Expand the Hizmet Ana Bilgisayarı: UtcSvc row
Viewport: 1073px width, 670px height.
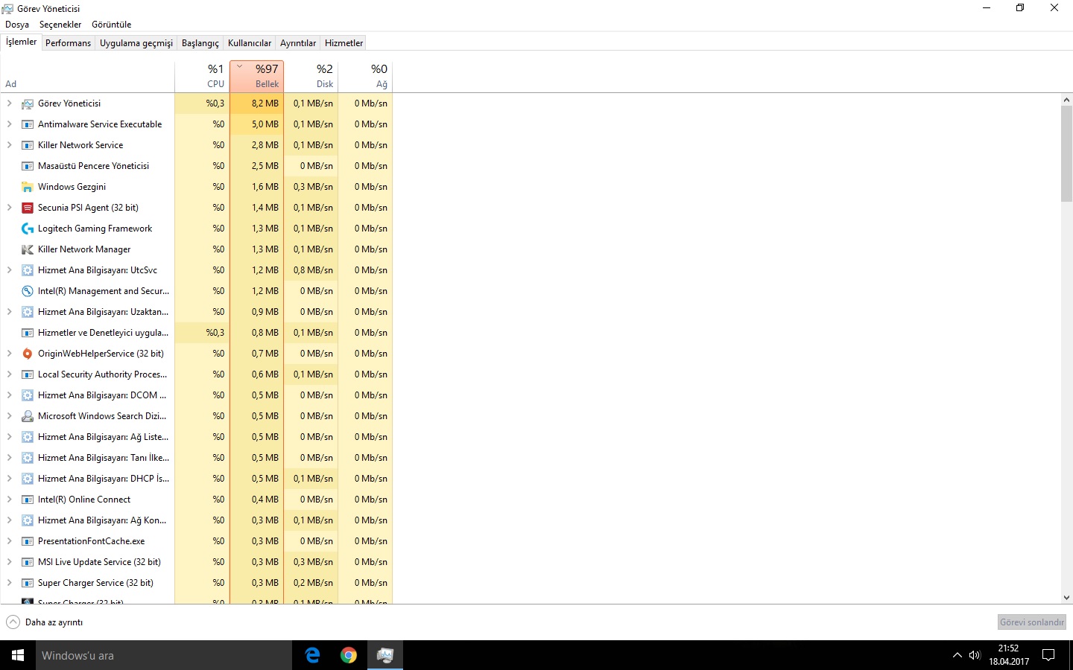9,270
